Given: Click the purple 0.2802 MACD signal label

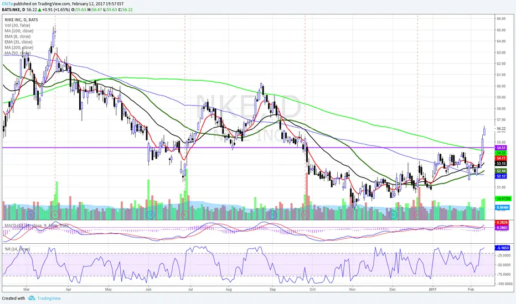Looking at the screenshot, I should [502, 227].
